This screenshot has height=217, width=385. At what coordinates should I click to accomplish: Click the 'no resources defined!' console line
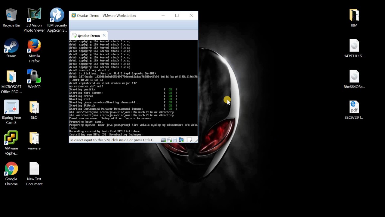coord(86,86)
